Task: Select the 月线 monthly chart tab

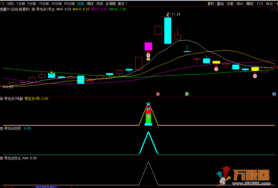Action: pyautogui.click(x=99, y=4)
